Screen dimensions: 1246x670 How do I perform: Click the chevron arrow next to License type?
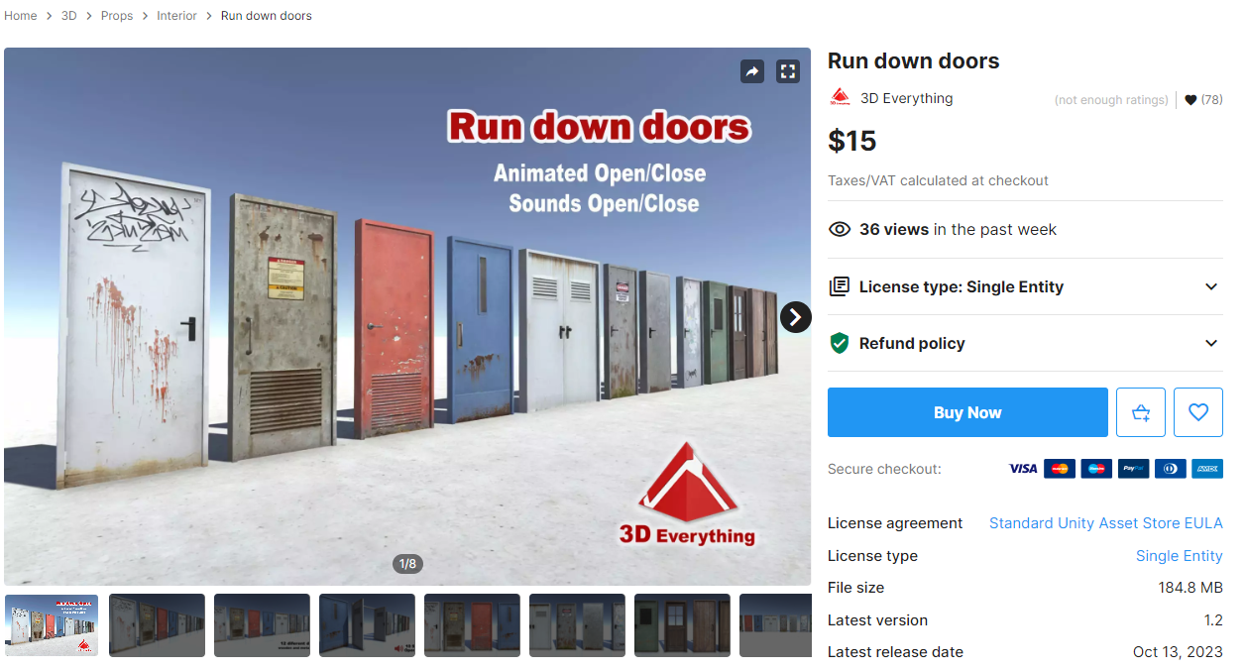pyautogui.click(x=1210, y=286)
